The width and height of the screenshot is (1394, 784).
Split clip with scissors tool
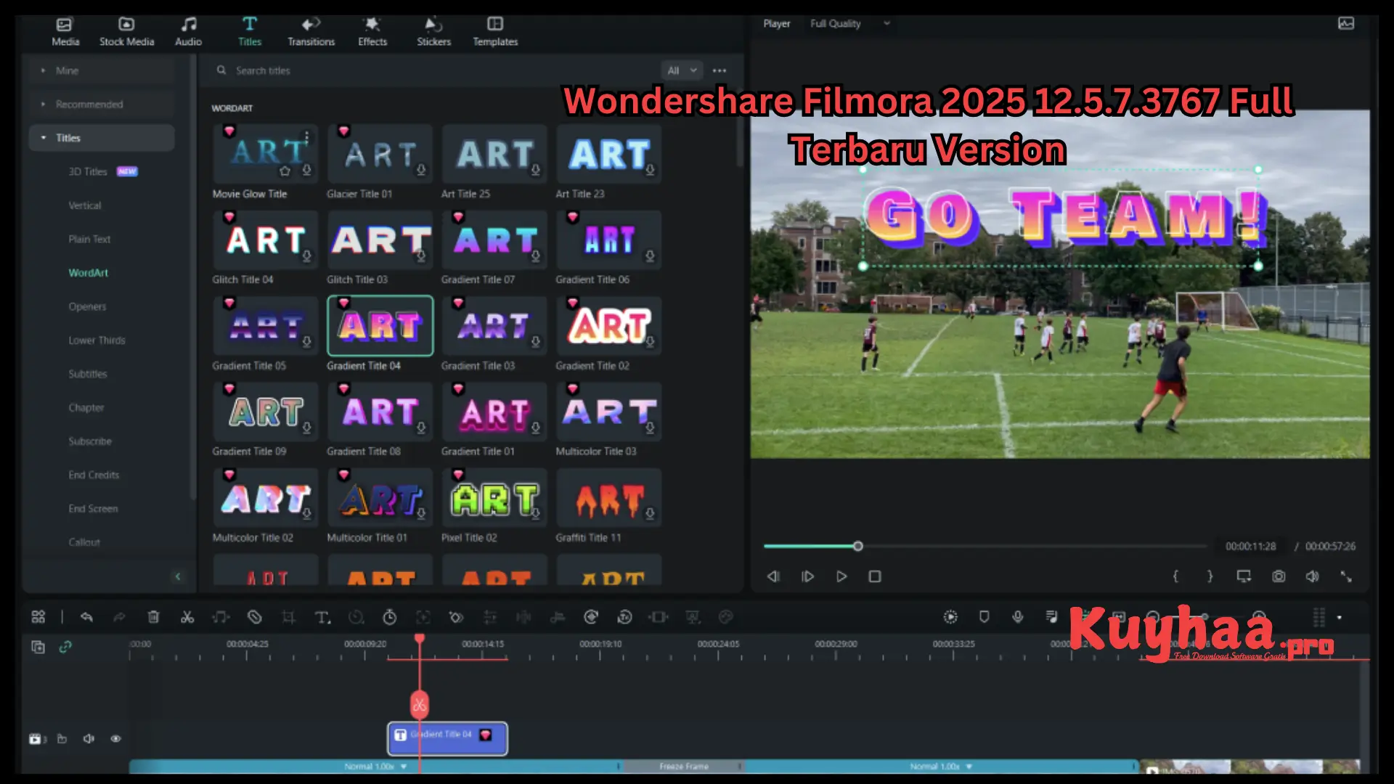click(x=187, y=617)
